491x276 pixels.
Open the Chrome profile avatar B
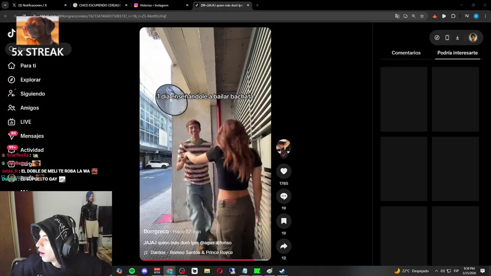pos(476,16)
